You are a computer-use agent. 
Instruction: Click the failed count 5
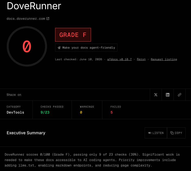(x=112, y=112)
